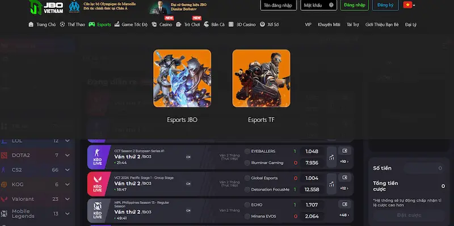
Task: Open the Đại Lý agent link
Action: (x=410, y=24)
